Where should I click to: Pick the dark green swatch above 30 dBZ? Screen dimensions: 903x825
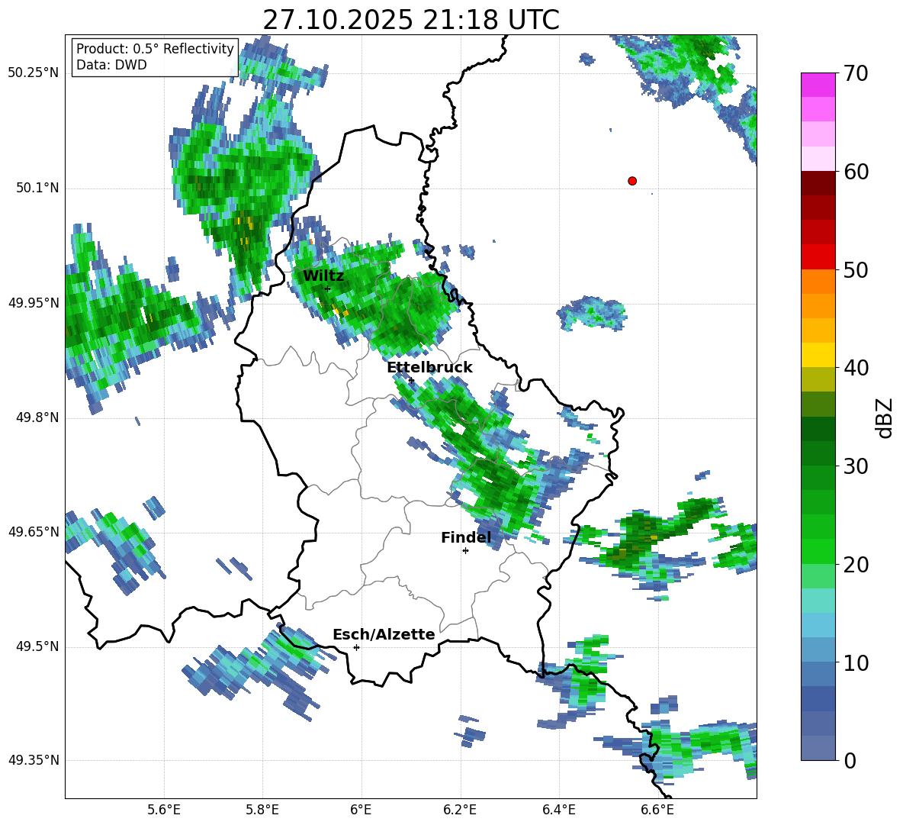tap(818, 453)
